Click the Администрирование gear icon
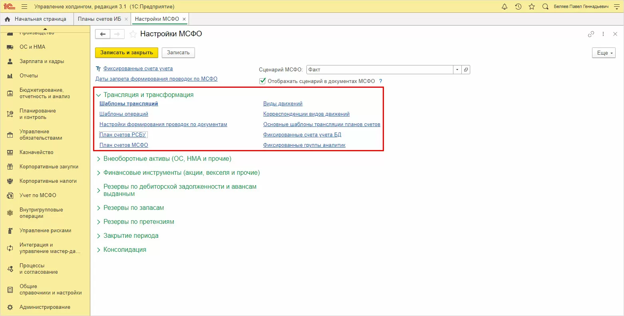 point(10,307)
